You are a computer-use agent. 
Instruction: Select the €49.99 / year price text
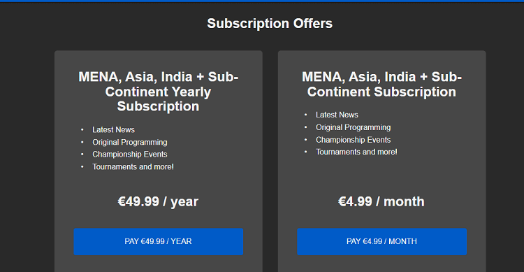coord(159,202)
